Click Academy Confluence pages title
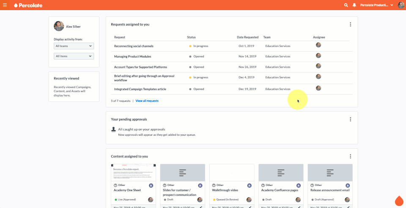 (x=280, y=190)
